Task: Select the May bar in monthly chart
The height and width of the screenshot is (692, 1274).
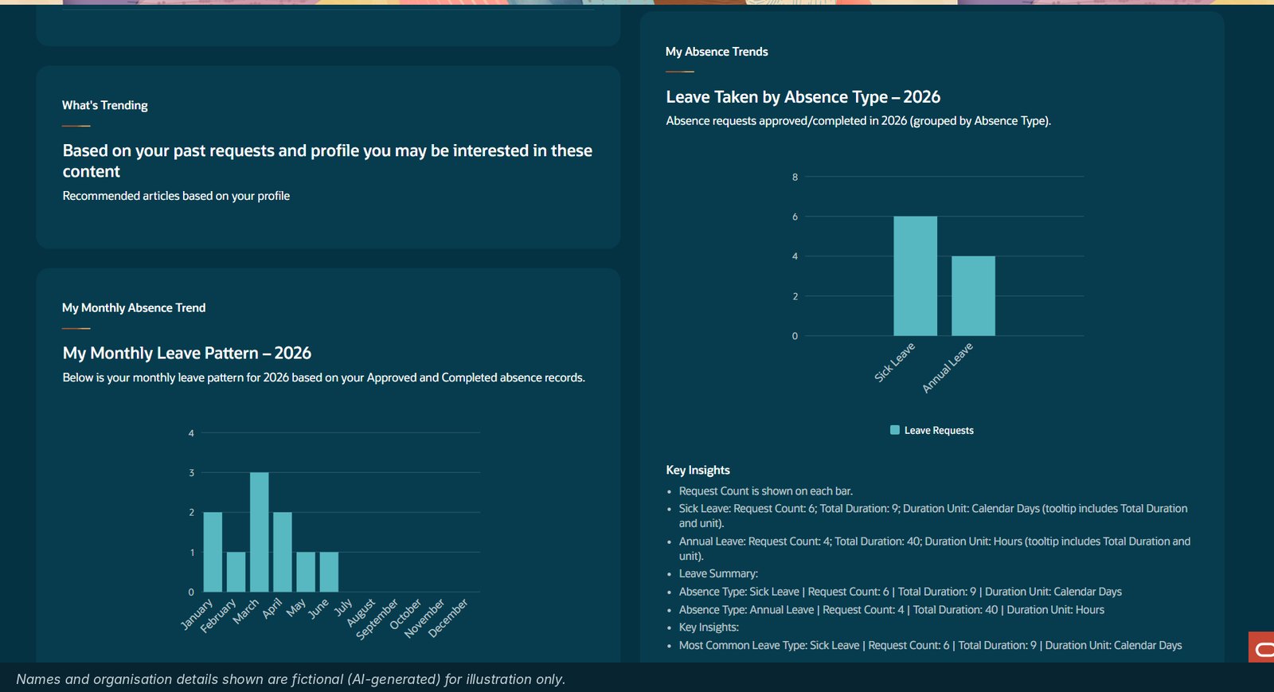Action: (x=306, y=572)
